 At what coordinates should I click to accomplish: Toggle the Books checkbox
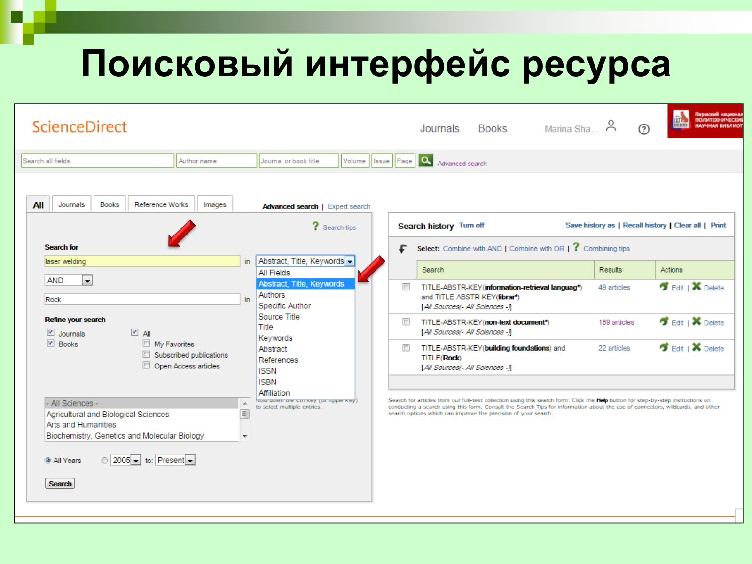(x=51, y=343)
